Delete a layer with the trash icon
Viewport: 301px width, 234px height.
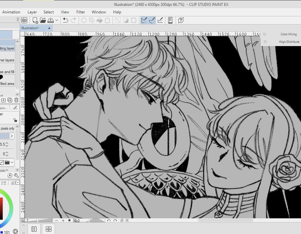pyautogui.click(x=16, y=100)
